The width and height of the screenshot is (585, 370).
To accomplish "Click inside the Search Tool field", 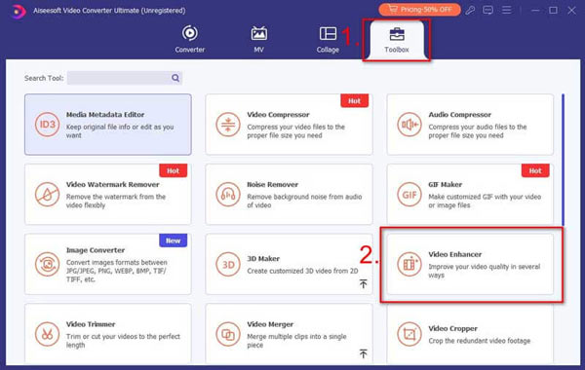I will [119, 78].
